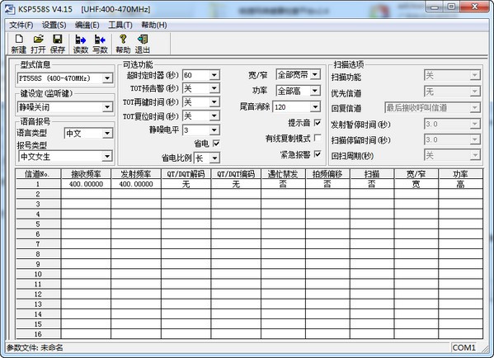The height and width of the screenshot is (358, 494).
Task: Uncheck the 省电 power save checkbox
Action: (216, 144)
